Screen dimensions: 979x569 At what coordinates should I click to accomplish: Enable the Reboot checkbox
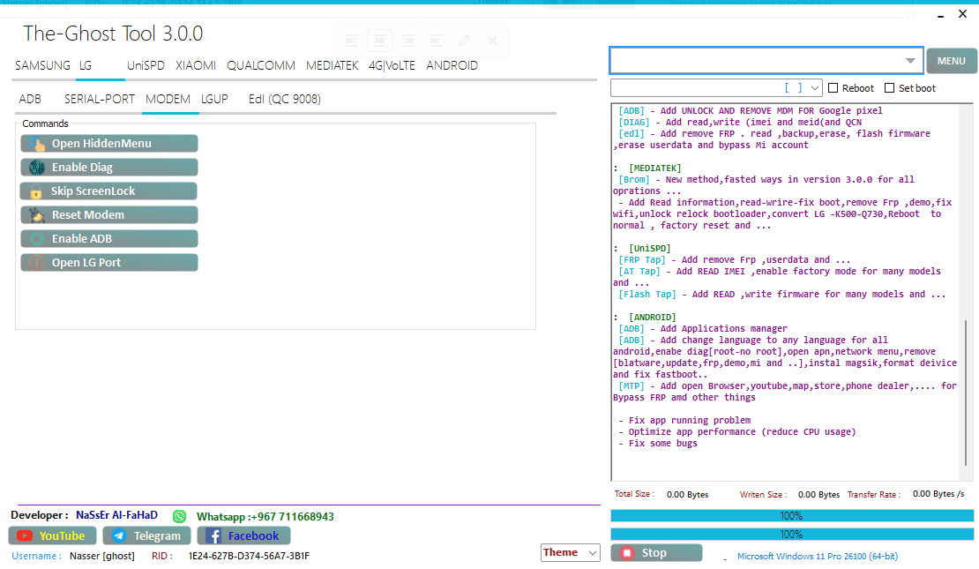coord(833,88)
